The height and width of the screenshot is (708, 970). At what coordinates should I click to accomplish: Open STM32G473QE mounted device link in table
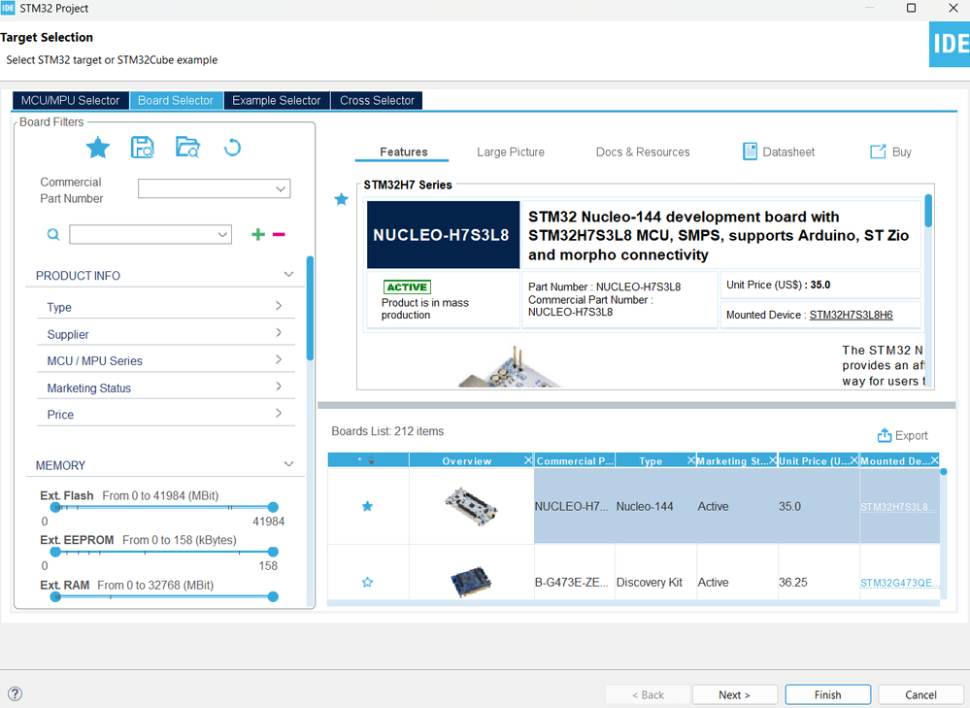[899, 583]
